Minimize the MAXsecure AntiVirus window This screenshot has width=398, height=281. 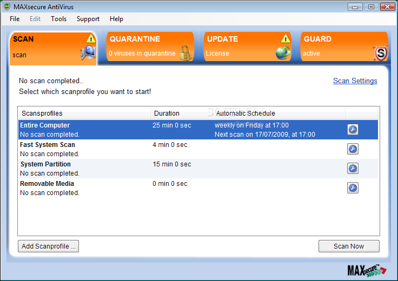[x=355, y=7]
